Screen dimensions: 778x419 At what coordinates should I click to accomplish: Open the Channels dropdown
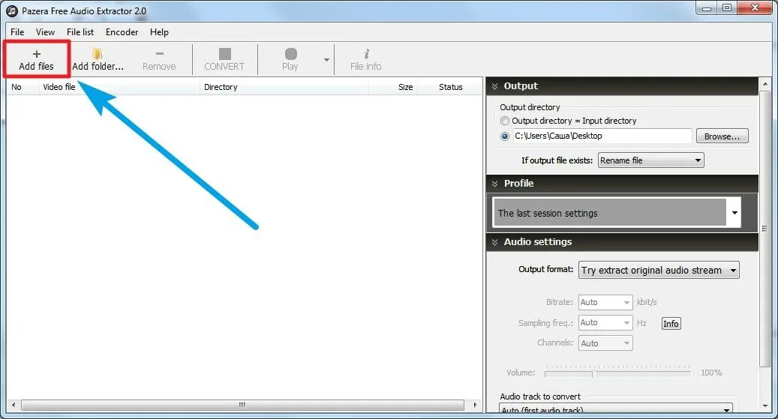pos(605,343)
